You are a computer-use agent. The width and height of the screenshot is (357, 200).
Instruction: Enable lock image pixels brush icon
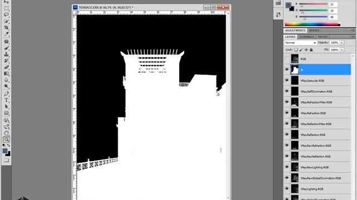tap(301, 49)
